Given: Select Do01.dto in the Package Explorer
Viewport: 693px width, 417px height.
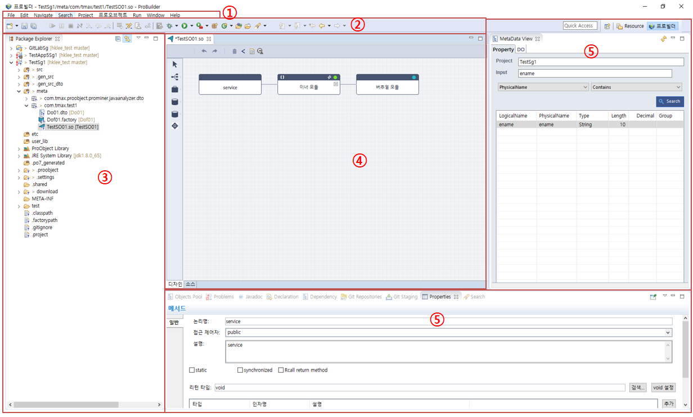Looking at the screenshot, I should (x=61, y=112).
